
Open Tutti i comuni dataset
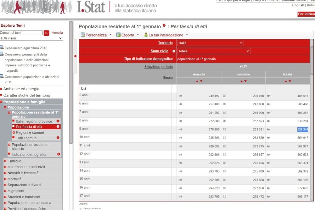click(x=26, y=138)
